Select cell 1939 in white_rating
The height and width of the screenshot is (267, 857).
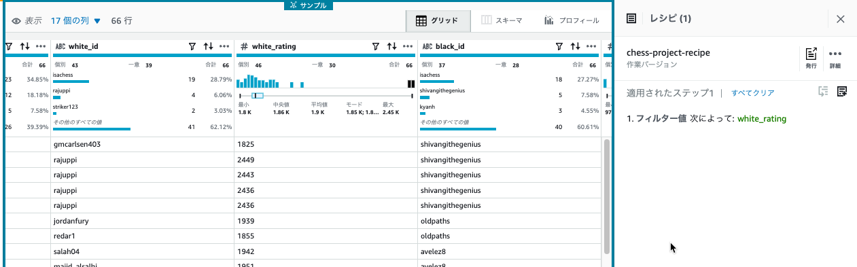tap(326, 221)
